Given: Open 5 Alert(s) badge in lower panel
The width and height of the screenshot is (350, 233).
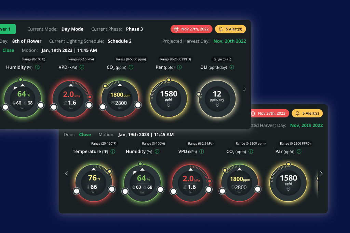Looking at the screenshot, I should (307, 113).
